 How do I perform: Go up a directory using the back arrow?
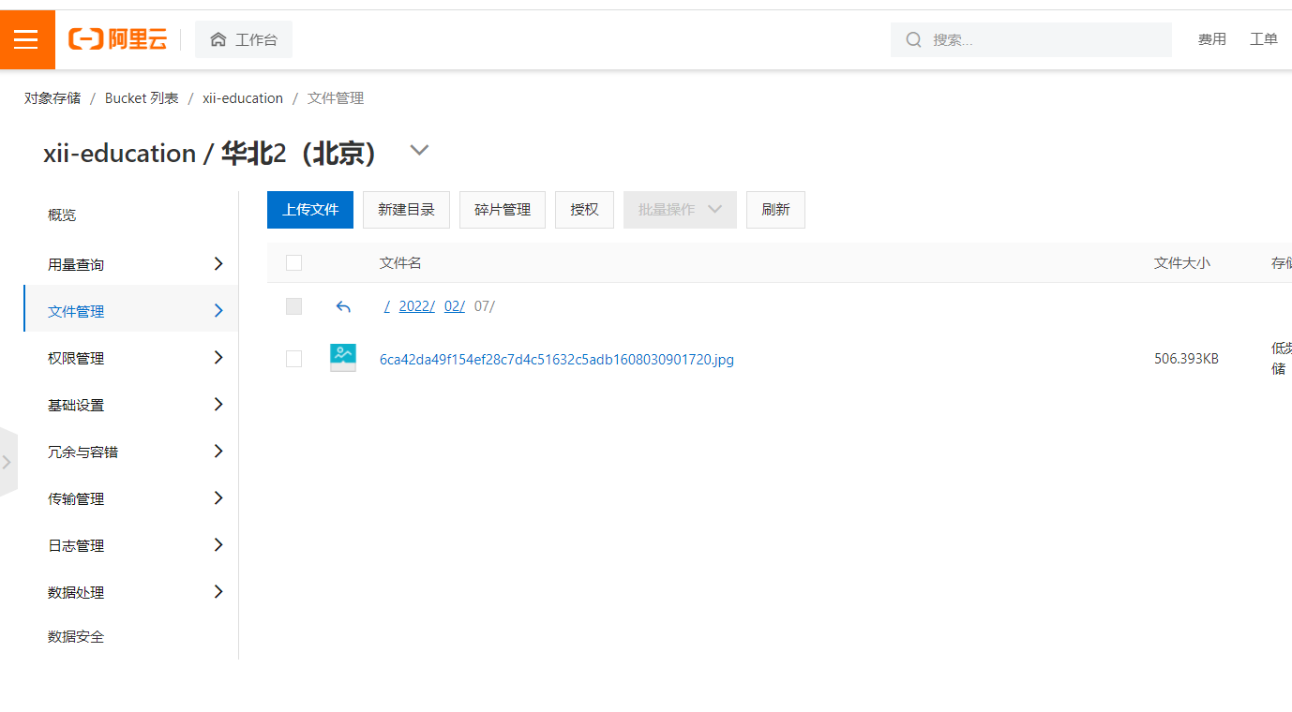point(343,306)
